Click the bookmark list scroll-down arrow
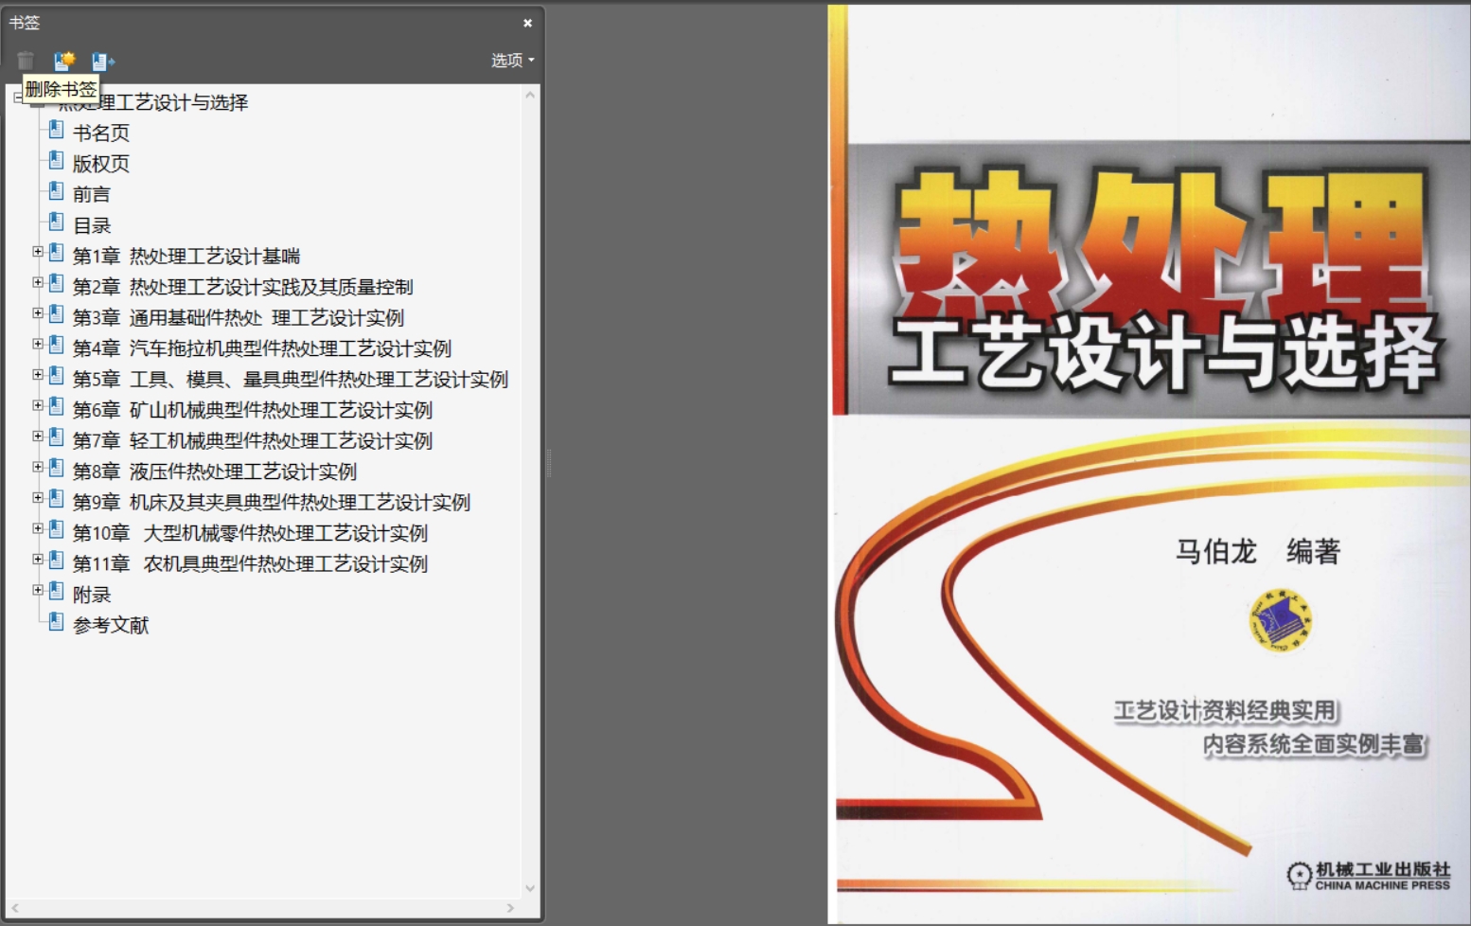Viewport: 1471px width, 926px height. [x=530, y=888]
